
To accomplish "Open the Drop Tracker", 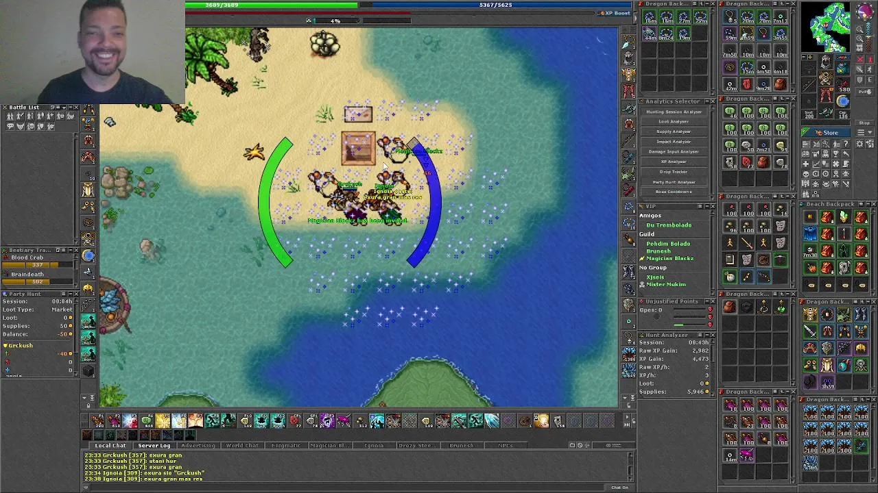I will click(674, 172).
